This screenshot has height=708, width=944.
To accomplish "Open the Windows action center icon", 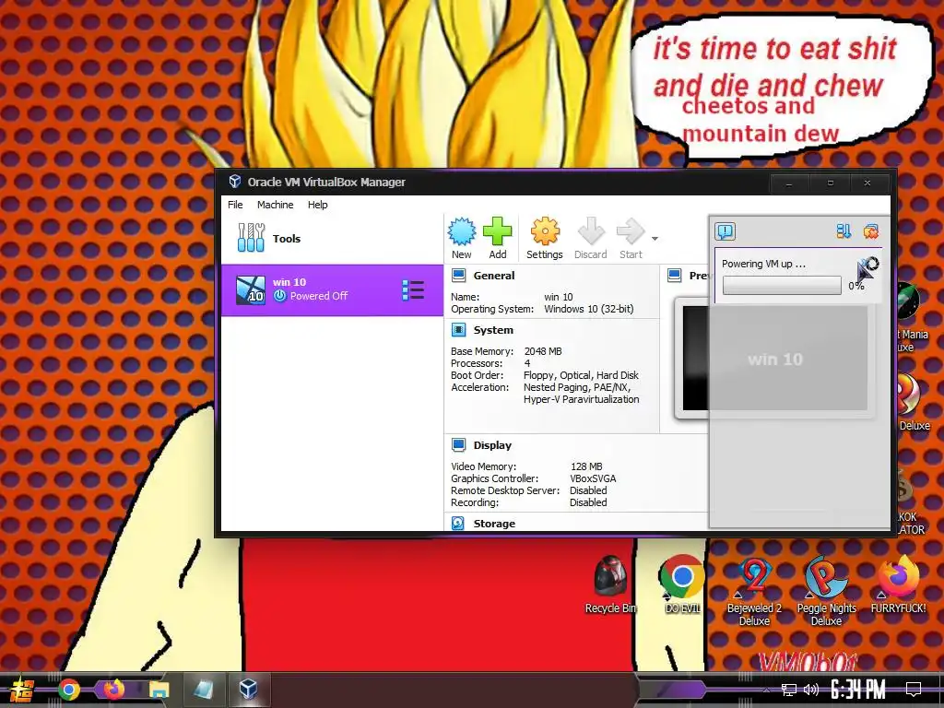I will pyautogui.click(x=914, y=690).
